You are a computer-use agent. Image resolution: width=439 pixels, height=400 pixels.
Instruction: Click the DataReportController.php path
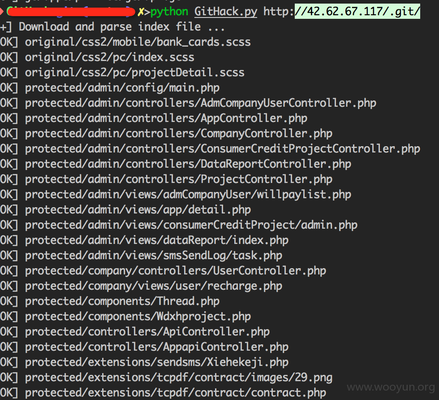(188, 164)
